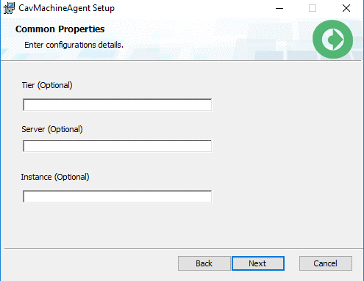Cancel the CavMachineAgent setup
The height and width of the screenshot is (281, 364).
326,263
